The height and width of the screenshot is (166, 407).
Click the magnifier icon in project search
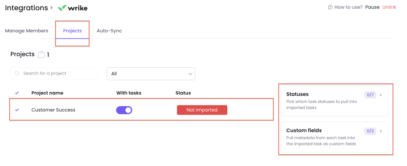point(17,73)
